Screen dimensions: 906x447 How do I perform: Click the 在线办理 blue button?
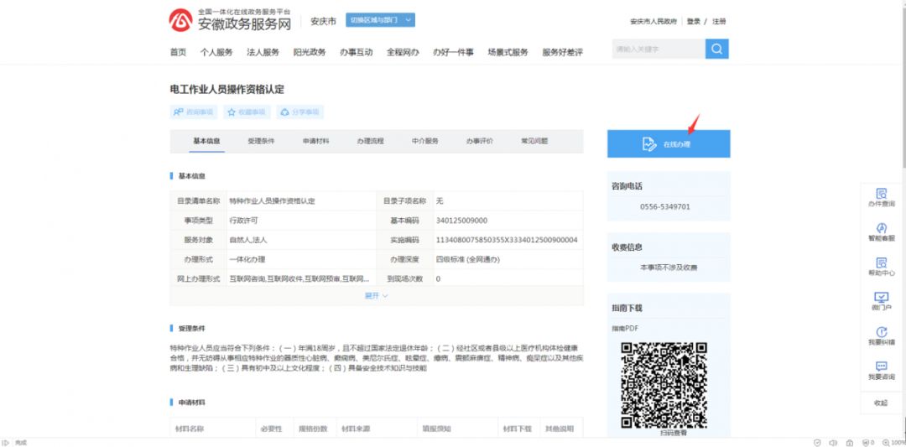[x=669, y=143]
